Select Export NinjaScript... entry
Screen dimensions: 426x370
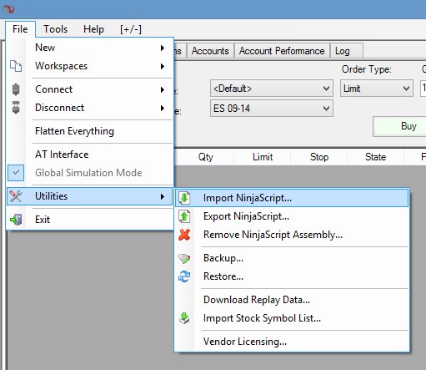pyautogui.click(x=292, y=216)
